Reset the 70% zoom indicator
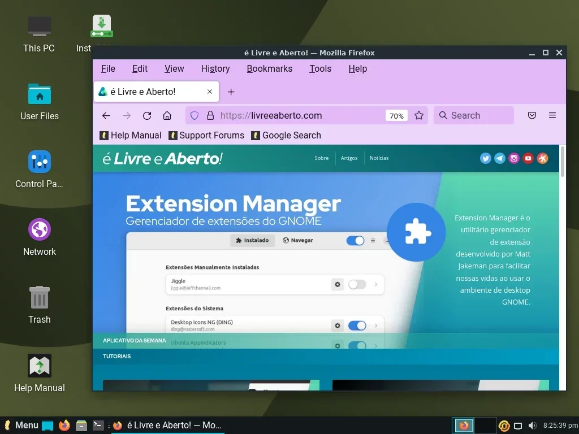 coord(396,116)
